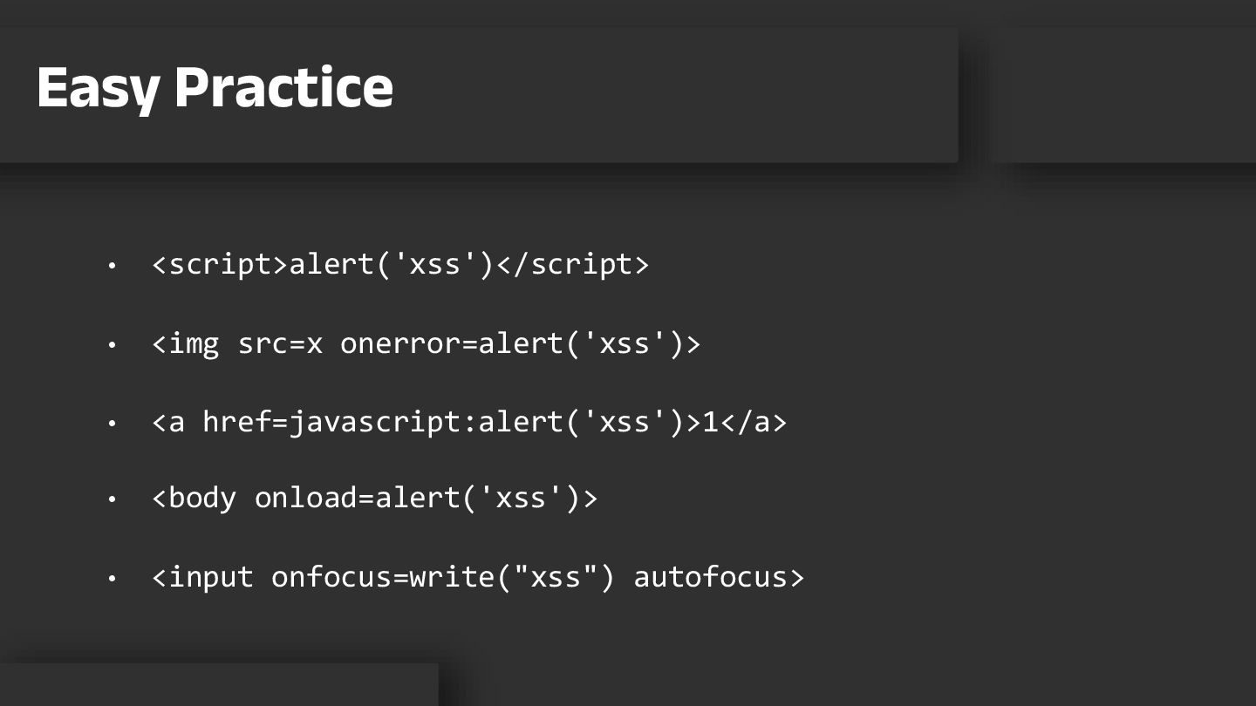The image size is (1256, 706).
Task: Click the word "onload" in the body line
Action: tap(305, 499)
